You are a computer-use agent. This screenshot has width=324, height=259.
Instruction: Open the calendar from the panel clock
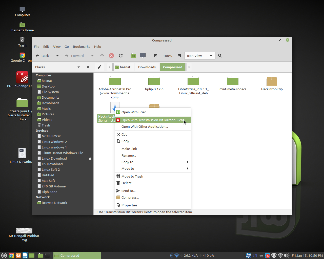point(307,255)
